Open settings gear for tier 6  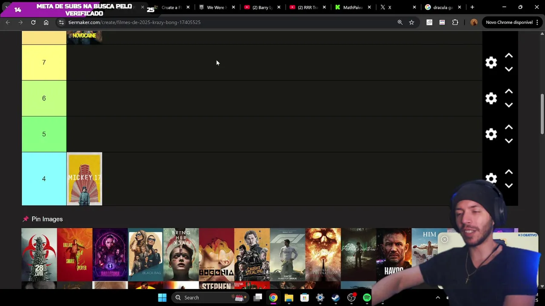[491, 98]
